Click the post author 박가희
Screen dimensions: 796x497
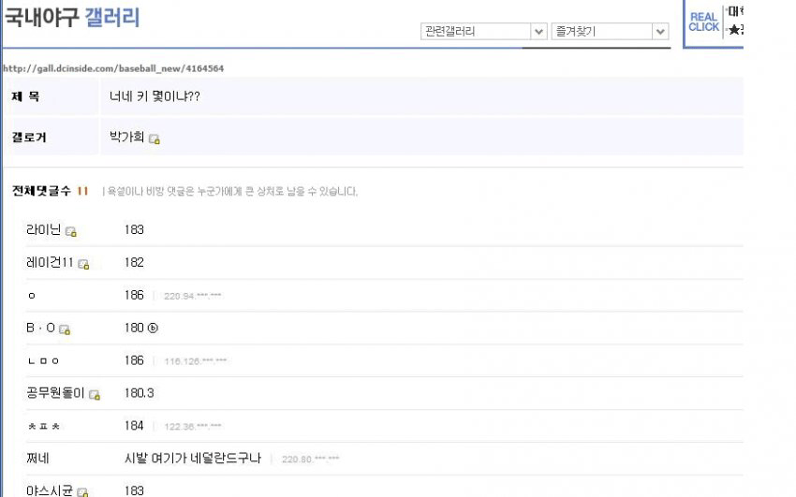127,138
